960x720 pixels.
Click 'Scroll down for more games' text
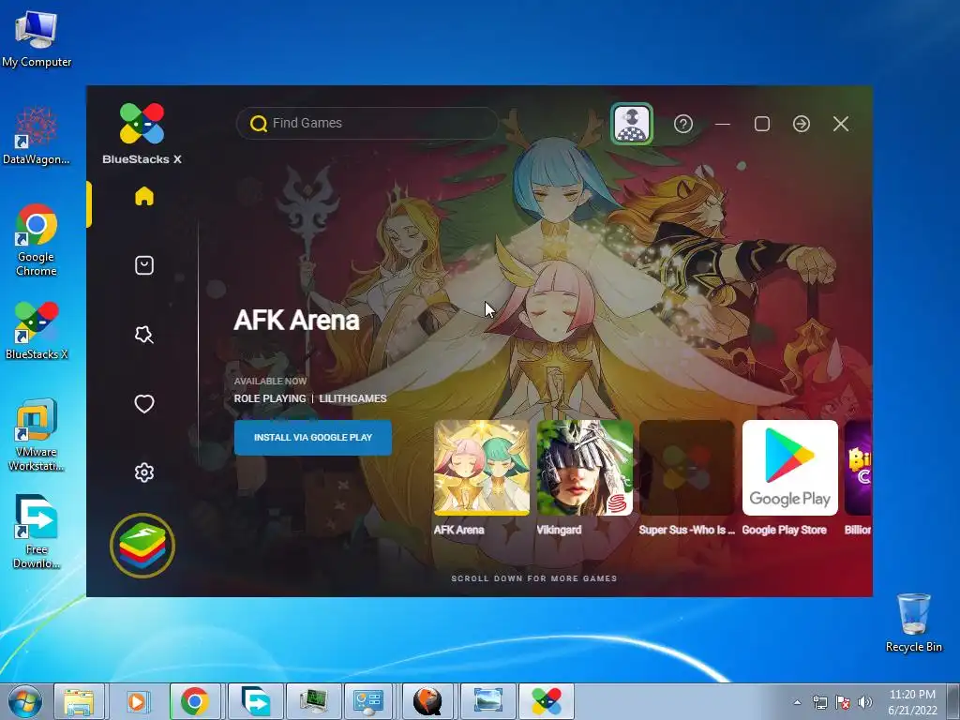coord(534,578)
